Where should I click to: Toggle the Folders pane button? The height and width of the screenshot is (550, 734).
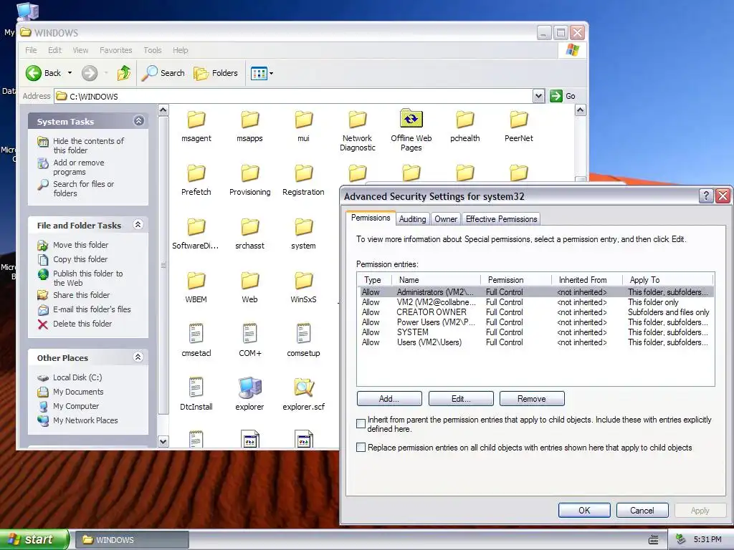point(216,73)
